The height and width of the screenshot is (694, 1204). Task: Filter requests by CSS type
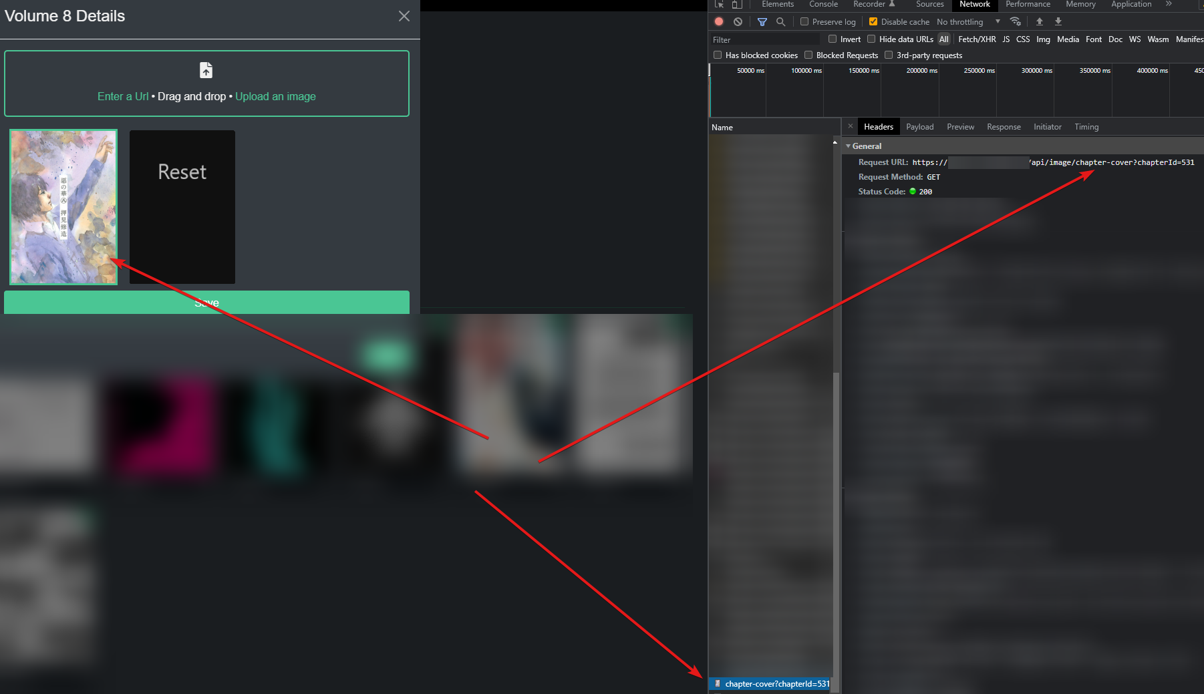(1023, 39)
